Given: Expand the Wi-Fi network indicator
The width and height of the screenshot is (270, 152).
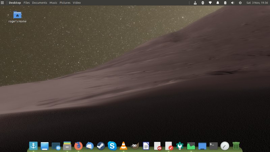Looking at the screenshot, I should (x=210, y=3).
